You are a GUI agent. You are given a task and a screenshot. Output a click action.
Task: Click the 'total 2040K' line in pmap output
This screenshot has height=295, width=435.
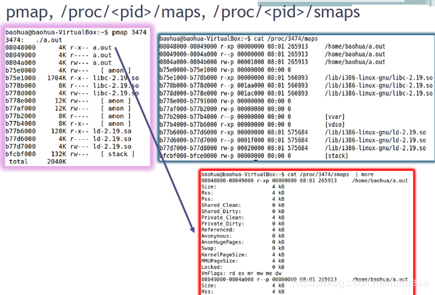(37, 161)
